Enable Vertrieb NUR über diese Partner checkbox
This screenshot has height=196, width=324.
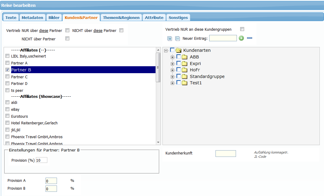[68, 30]
